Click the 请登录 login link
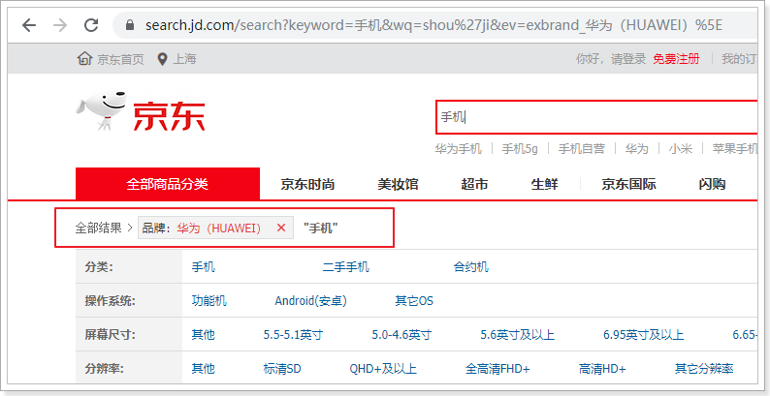 626,59
